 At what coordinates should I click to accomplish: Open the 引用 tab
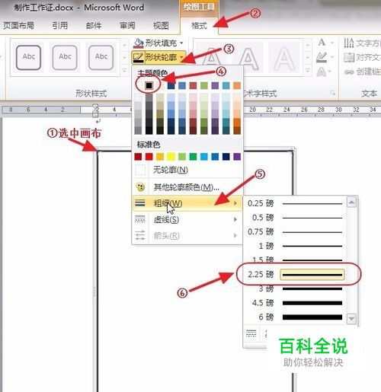pyautogui.click(x=60, y=25)
